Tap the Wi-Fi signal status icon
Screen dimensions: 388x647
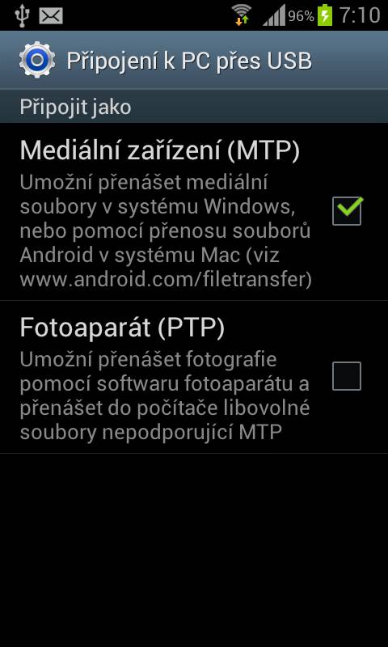242,15
